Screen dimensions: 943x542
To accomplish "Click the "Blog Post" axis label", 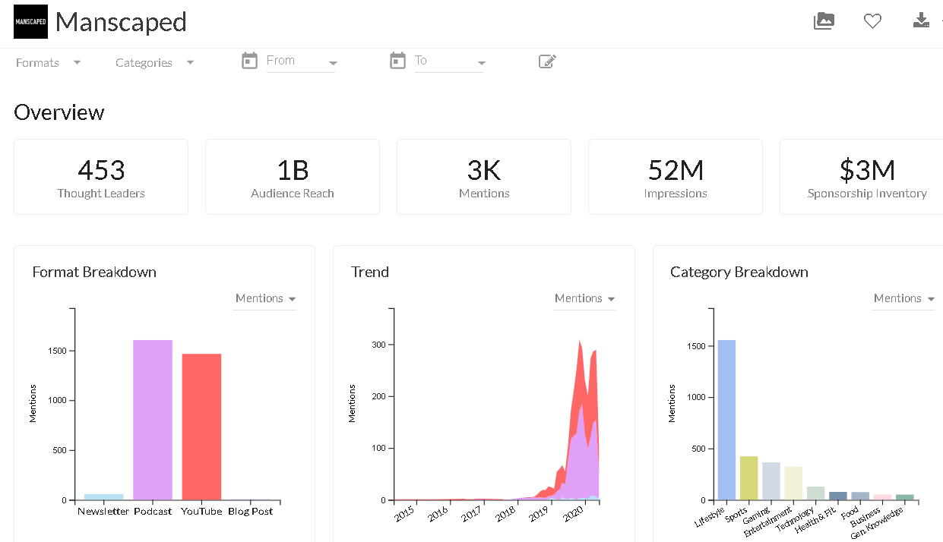I will [251, 512].
